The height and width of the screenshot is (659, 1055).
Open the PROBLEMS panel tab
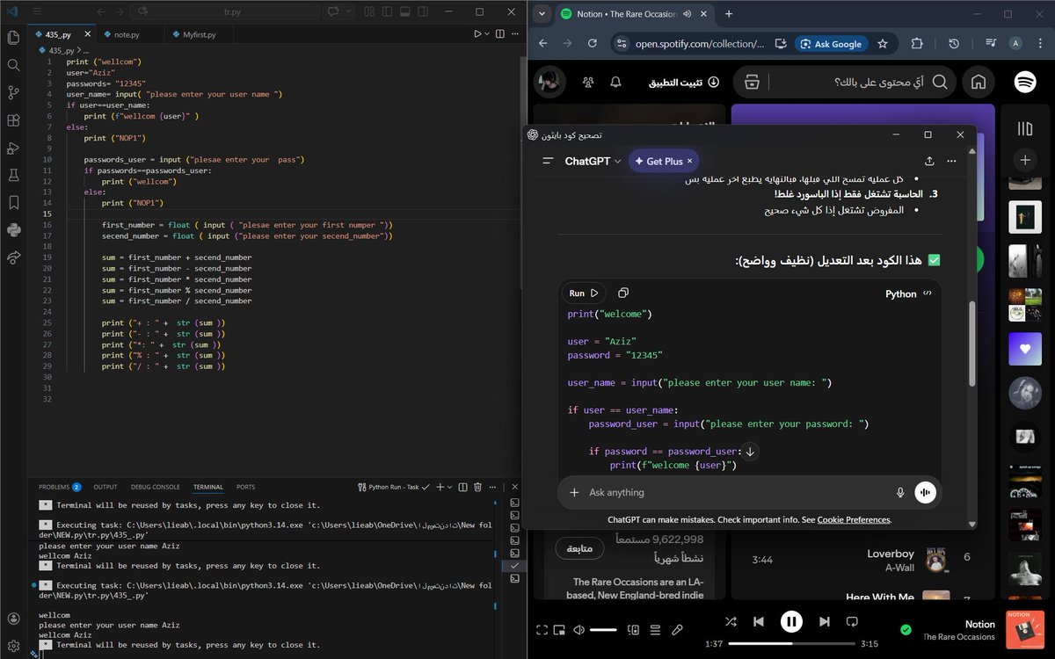coord(60,487)
